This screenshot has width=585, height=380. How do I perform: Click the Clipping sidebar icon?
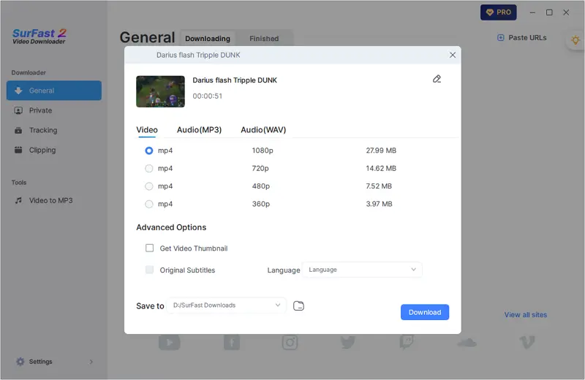coord(18,150)
